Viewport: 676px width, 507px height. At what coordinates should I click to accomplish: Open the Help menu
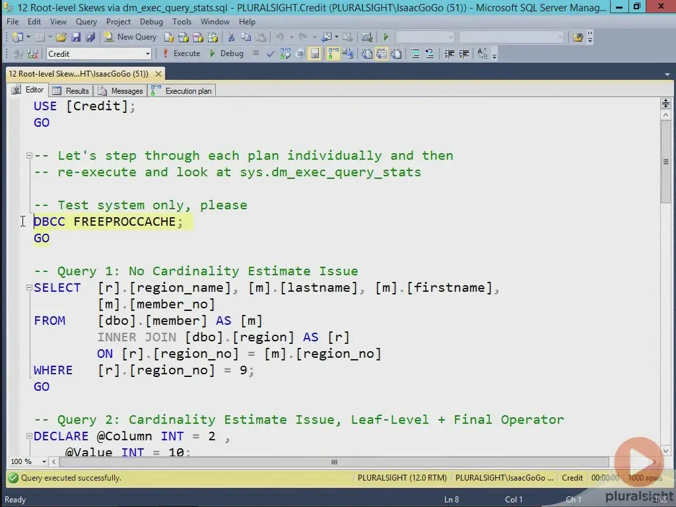(x=247, y=22)
